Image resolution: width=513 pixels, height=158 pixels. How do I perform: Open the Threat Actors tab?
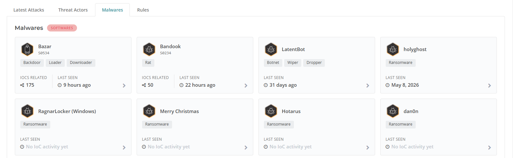73,10
